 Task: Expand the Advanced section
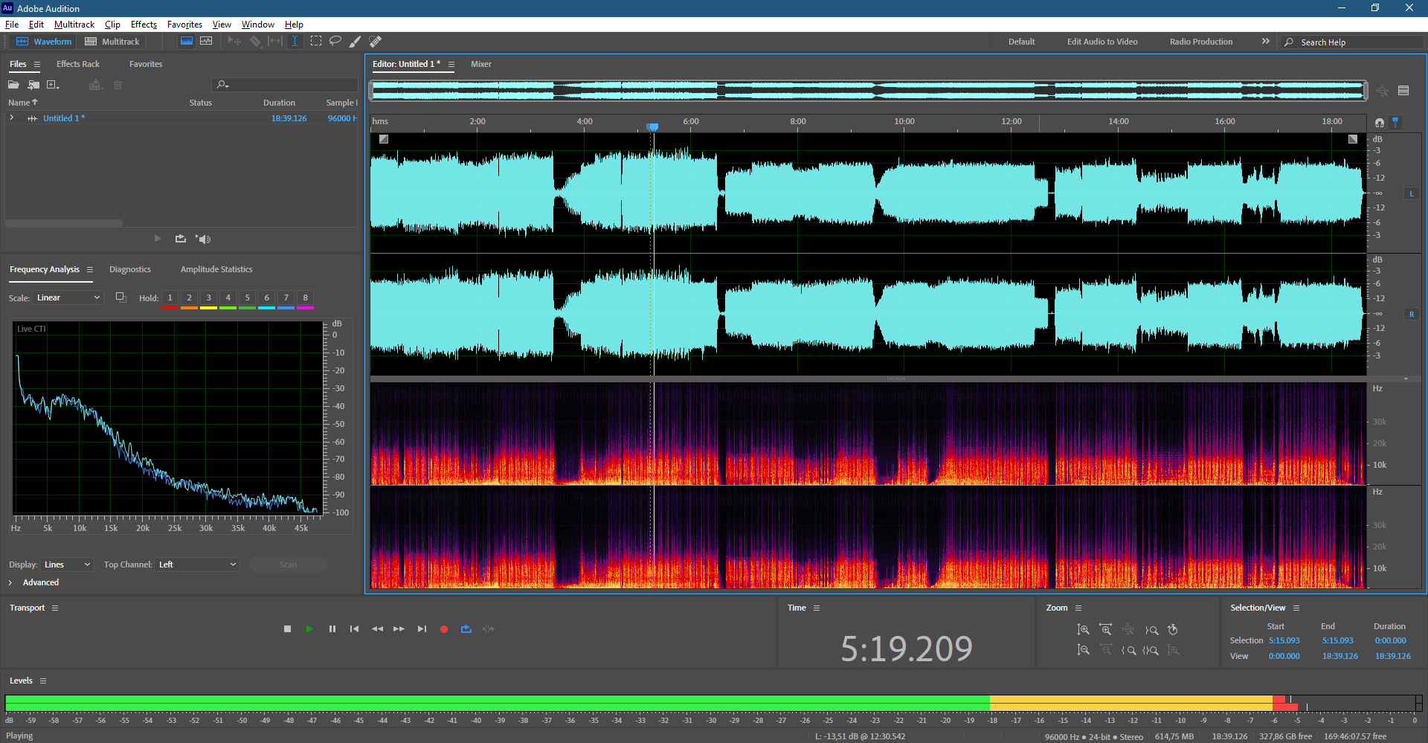coord(10,582)
